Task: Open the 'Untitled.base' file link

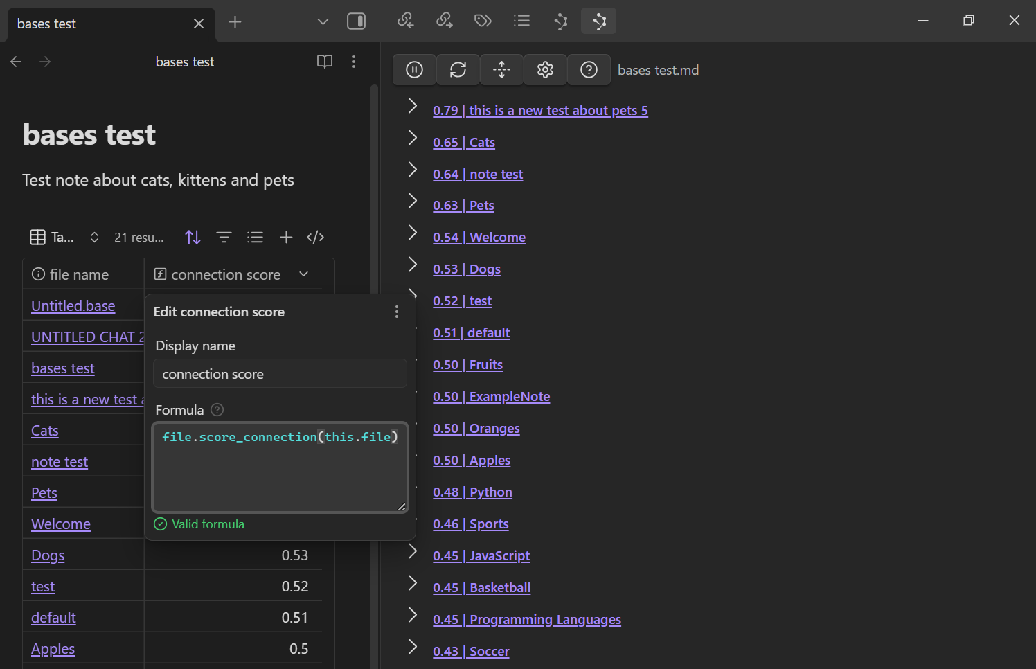Action: coord(73,306)
